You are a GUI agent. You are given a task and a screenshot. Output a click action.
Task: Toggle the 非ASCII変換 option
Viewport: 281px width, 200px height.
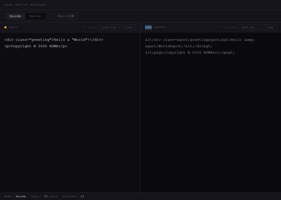pyautogui.click(x=66, y=16)
